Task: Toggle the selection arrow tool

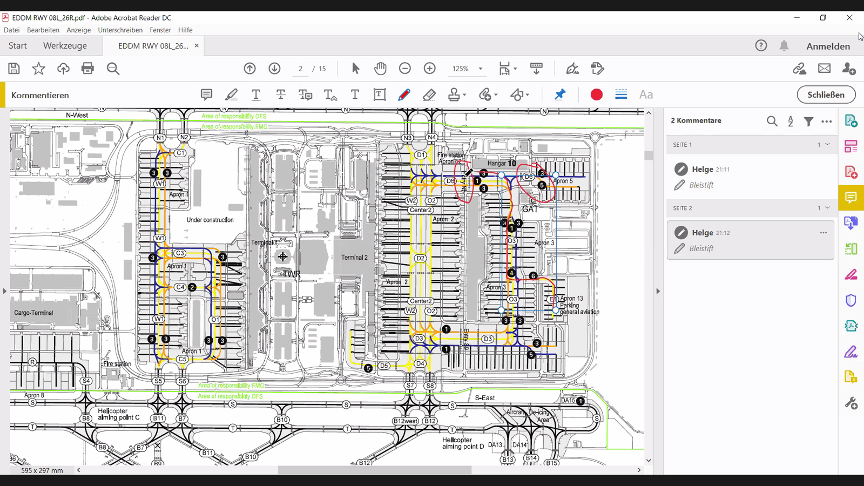Action: 355,69
